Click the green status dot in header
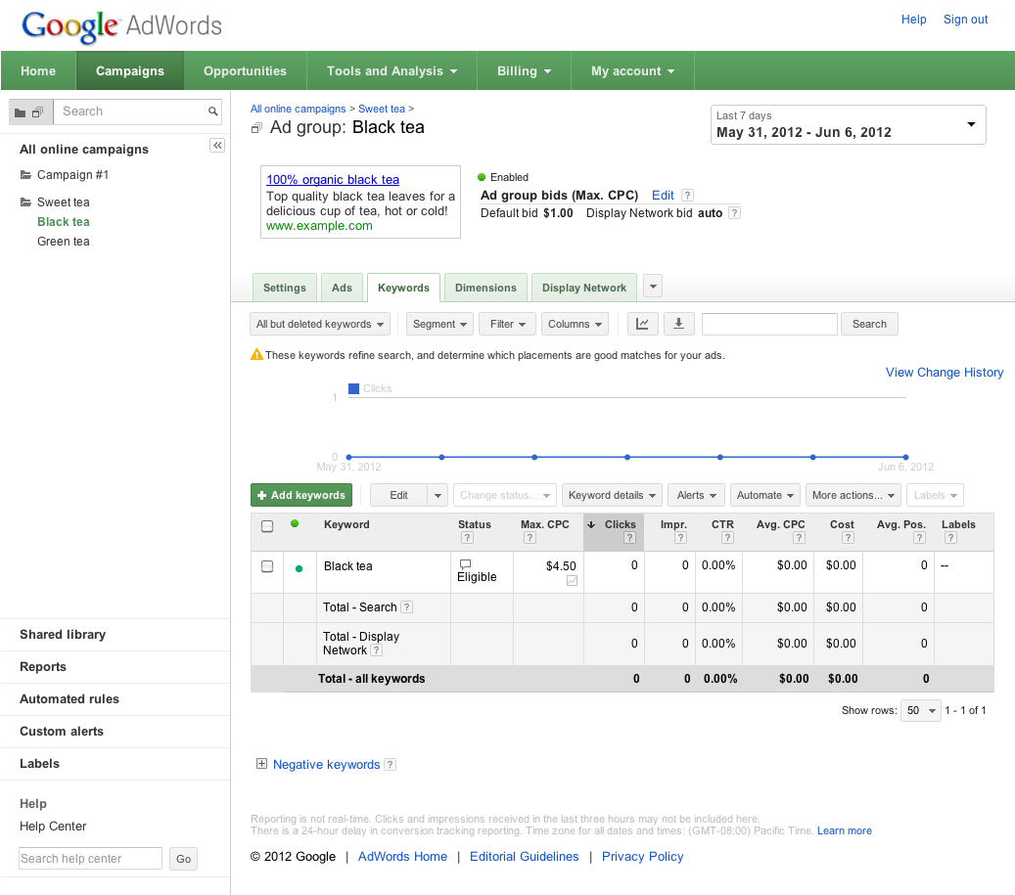The image size is (1015, 895). pyautogui.click(x=296, y=524)
